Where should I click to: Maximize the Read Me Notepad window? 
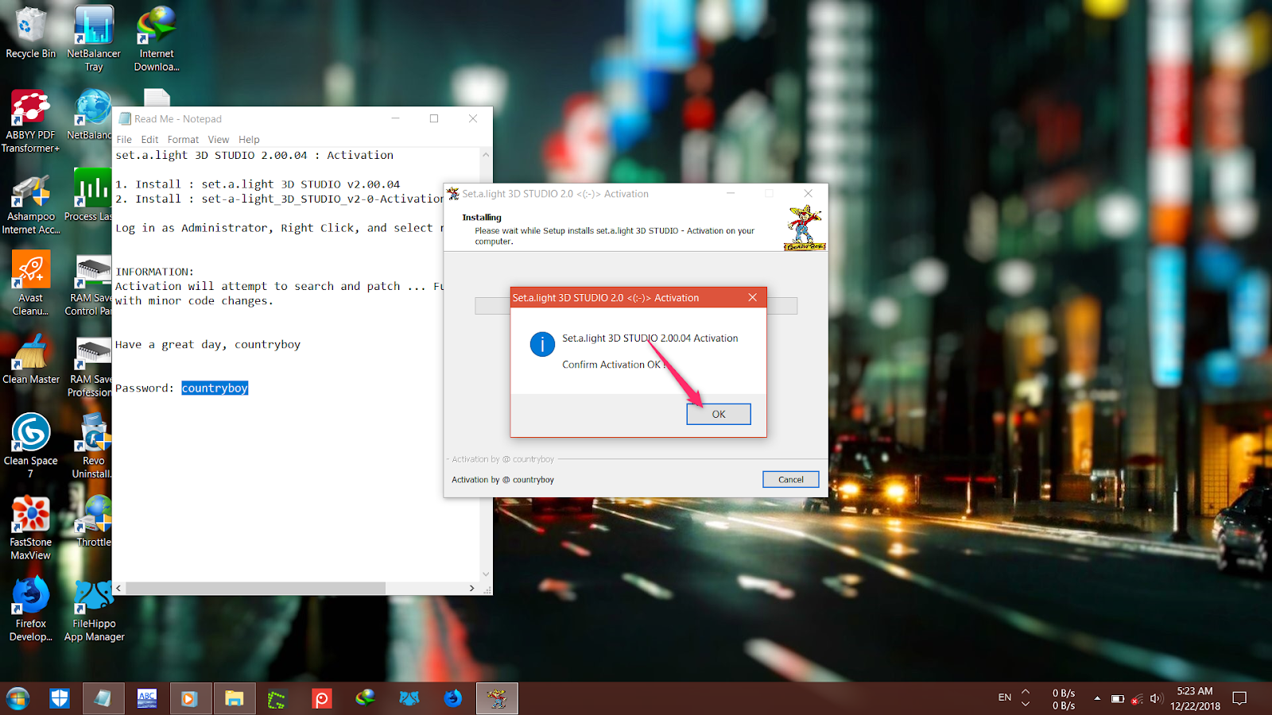point(434,118)
